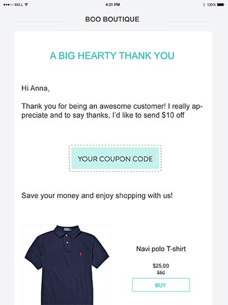Click the collar label on polo shirt
The height and width of the screenshot is (305, 228).
coord(67,230)
